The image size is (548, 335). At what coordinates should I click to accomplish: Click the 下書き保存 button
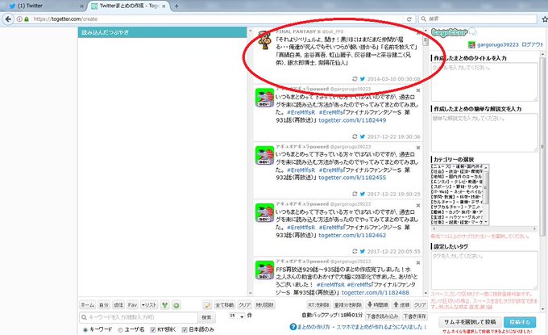click(x=414, y=316)
